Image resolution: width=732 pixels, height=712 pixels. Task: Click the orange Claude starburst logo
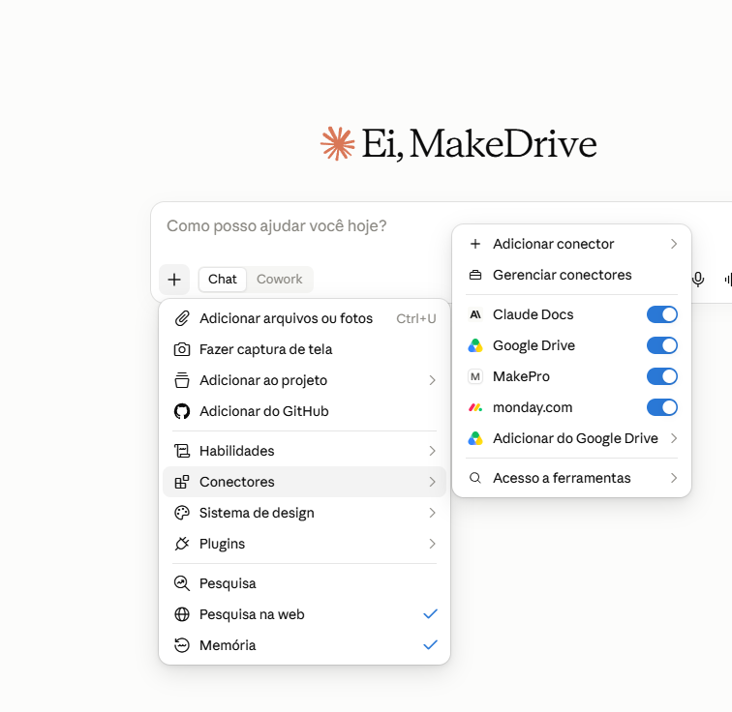pyautogui.click(x=338, y=143)
